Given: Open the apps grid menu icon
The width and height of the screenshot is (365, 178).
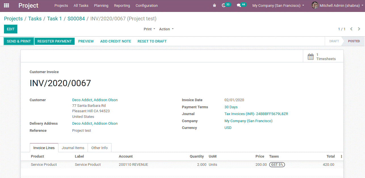Looking at the screenshot, I should point(7,5).
